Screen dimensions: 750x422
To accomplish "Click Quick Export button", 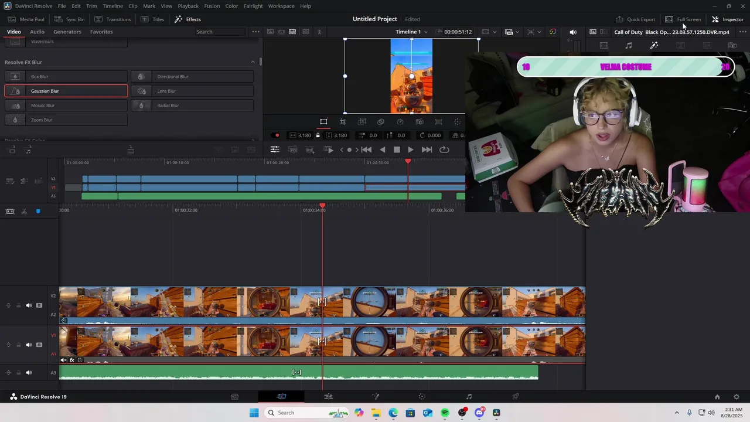I will tap(635, 19).
